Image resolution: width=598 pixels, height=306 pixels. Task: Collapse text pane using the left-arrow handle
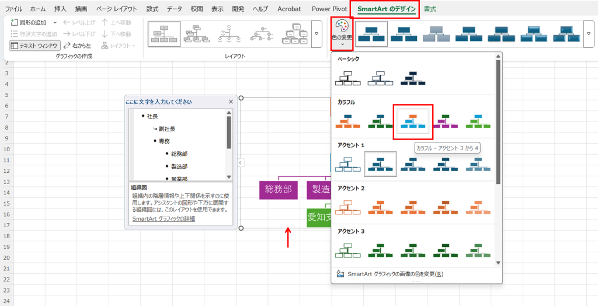pyautogui.click(x=239, y=163)
